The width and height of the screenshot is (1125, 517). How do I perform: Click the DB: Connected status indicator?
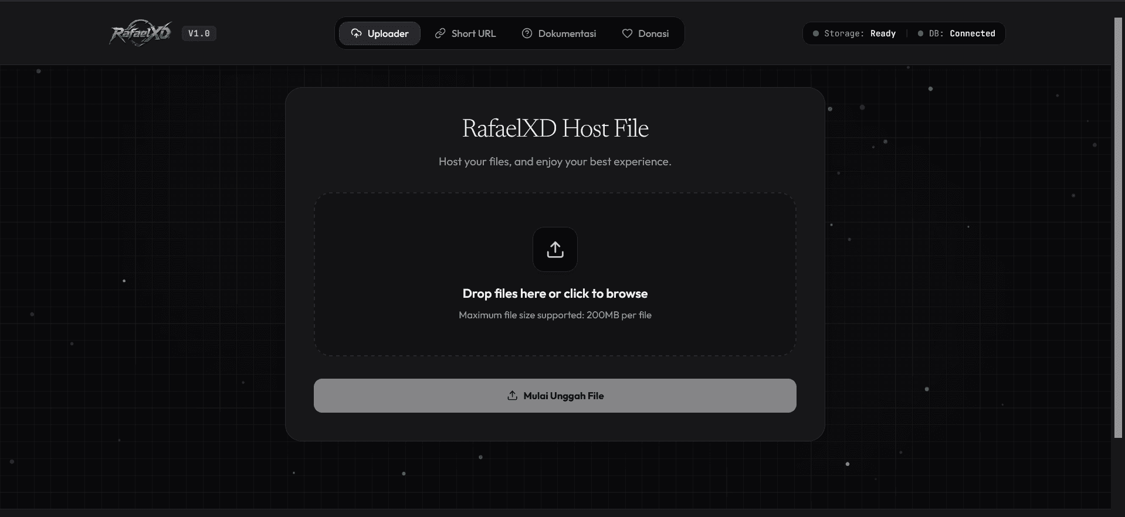click(956, 33)
